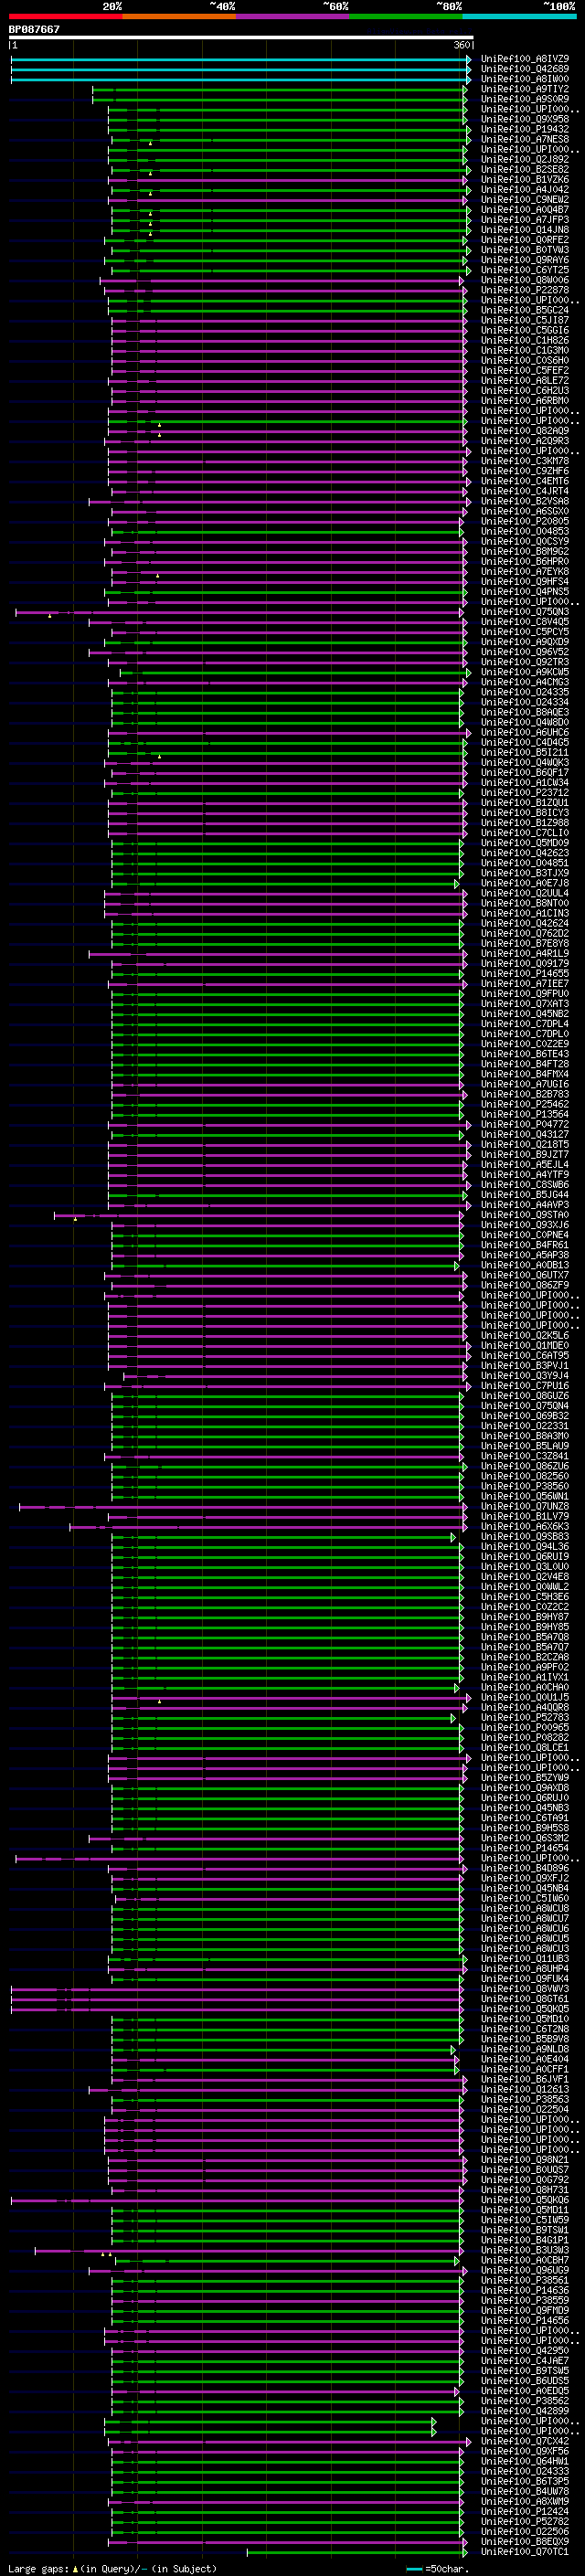585x2576 pixels.
Task: Select hit label UniRef100_Q2J892
Action: click(x=525, y=159)
